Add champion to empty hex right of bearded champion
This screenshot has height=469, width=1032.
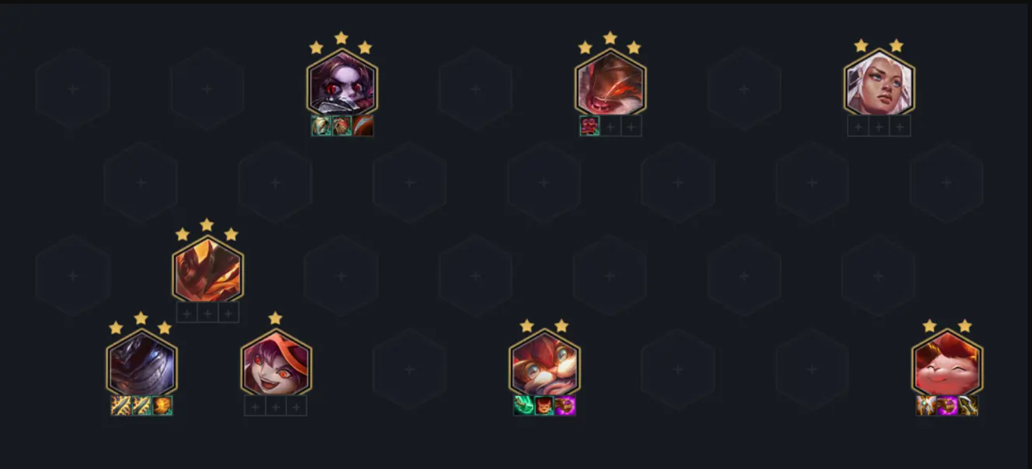tap(678, 369)
